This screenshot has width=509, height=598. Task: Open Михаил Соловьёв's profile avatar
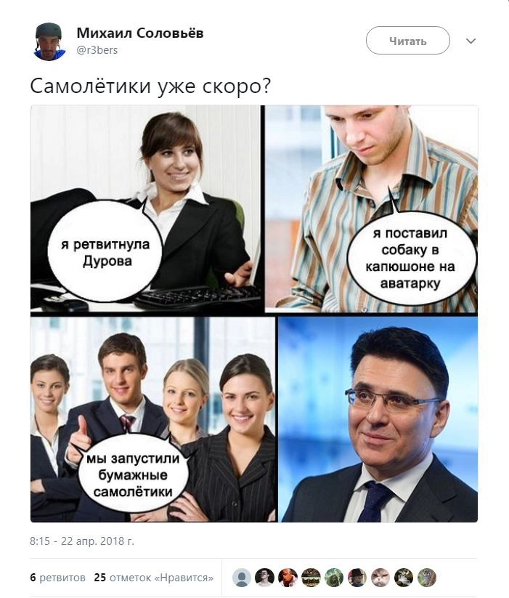[48, 41]
